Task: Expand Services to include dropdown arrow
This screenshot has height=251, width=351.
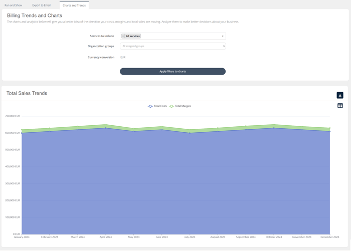Action: tap(223, 36)
